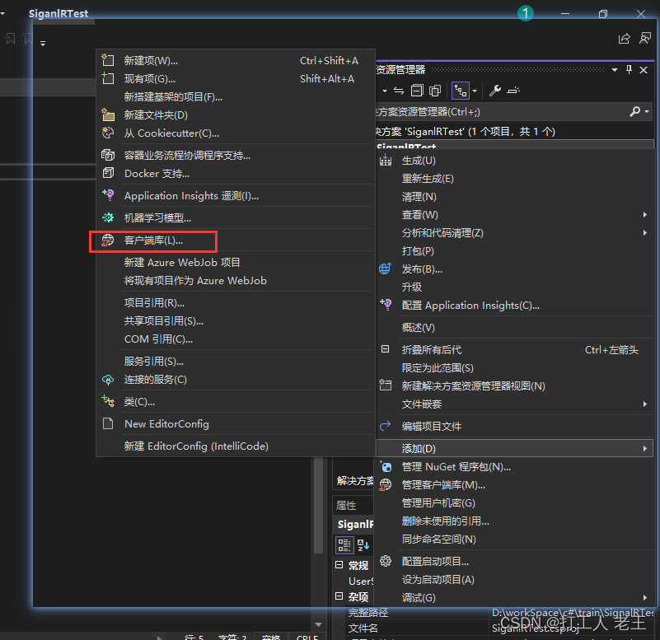This screenshot has width=660, height=640.
Task: Choose COM 引用(C)... entry
Action: (x=236, y=339)
